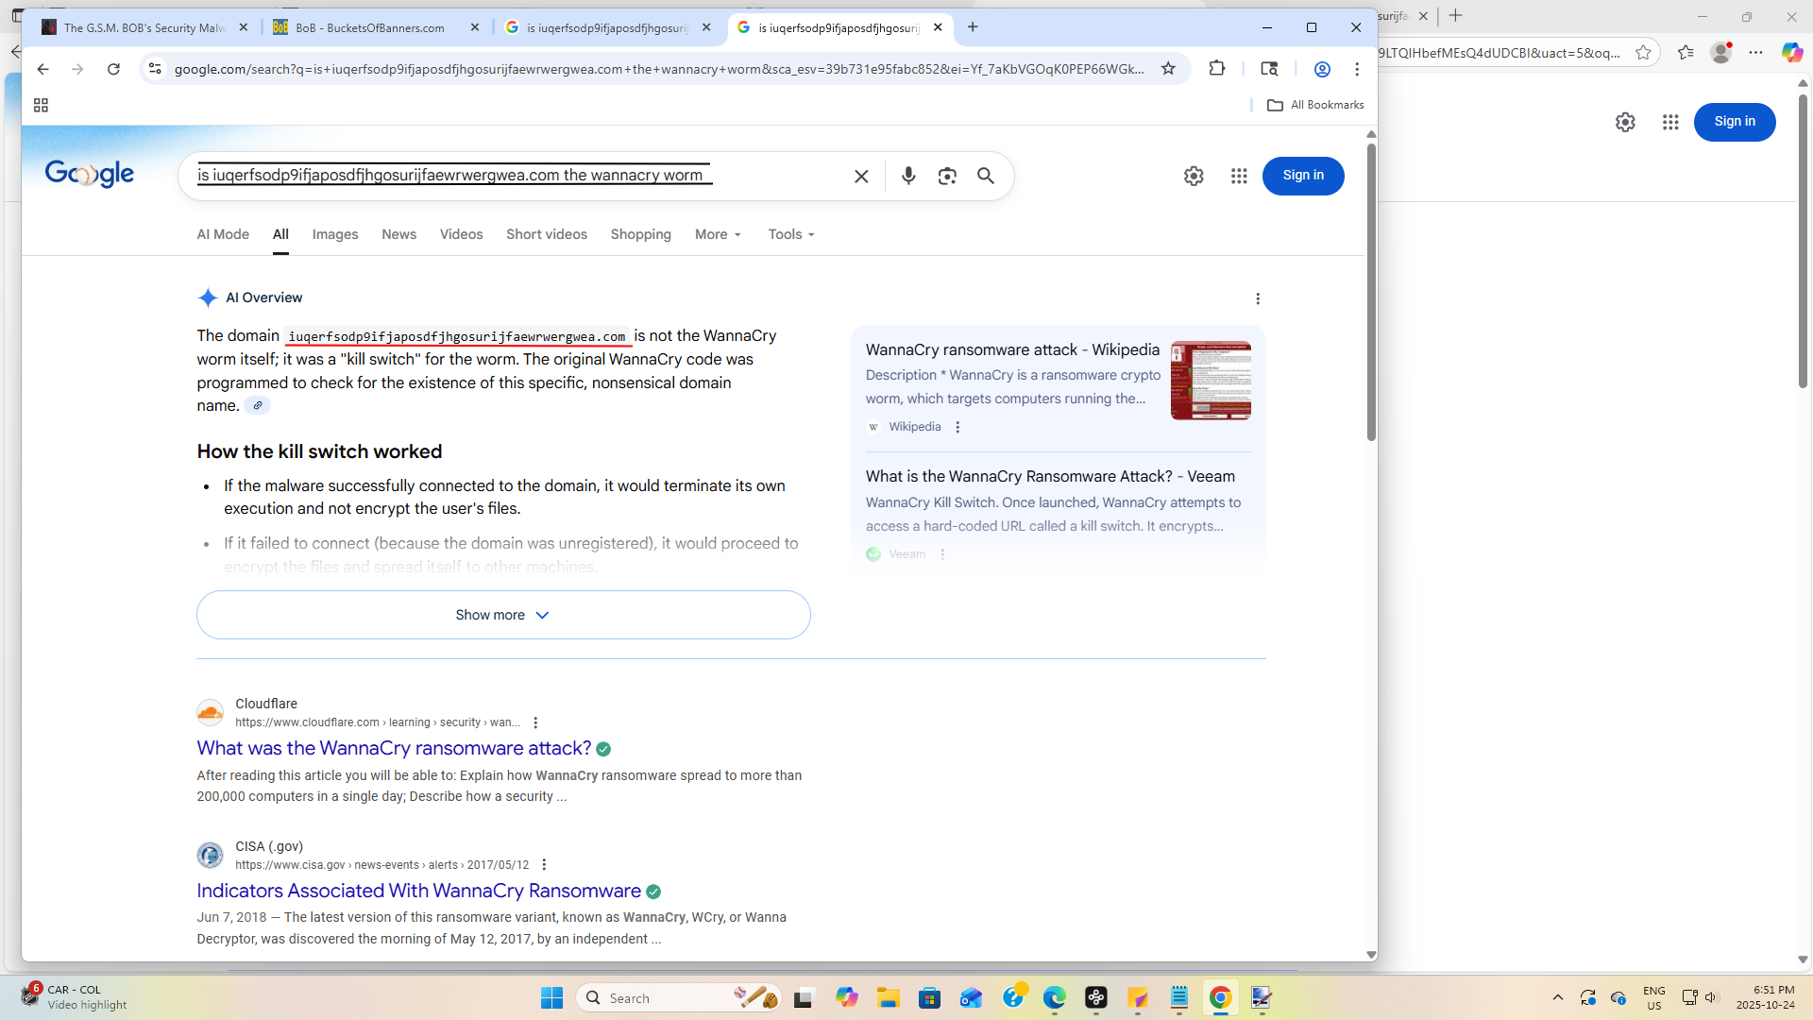Screen dimensions: 1813x1020
Task: Switch to AI Mode search tab
Action: tap(223, 234)
